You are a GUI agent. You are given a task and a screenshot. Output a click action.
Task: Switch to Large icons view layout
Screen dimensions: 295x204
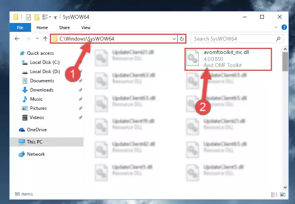click(x=283, y=194)
